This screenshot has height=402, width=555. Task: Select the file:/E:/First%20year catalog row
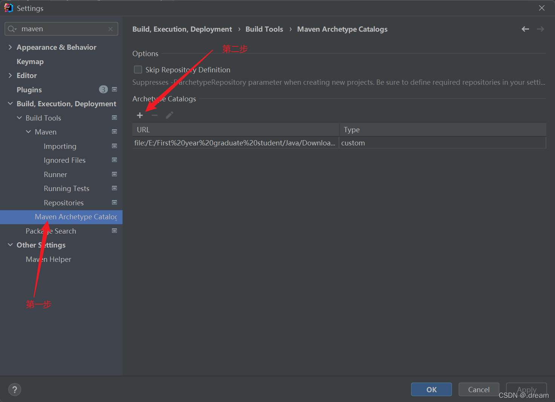click(x=339, y=143)
